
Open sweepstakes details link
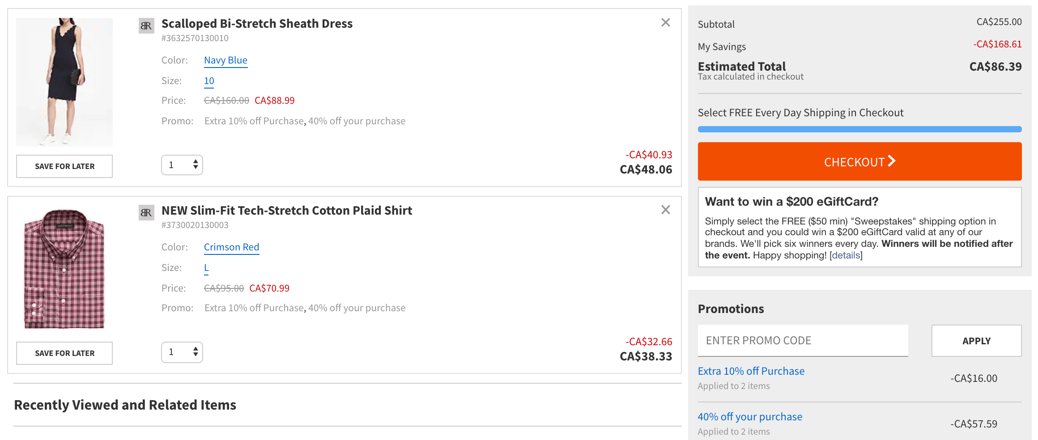[846, 255]
